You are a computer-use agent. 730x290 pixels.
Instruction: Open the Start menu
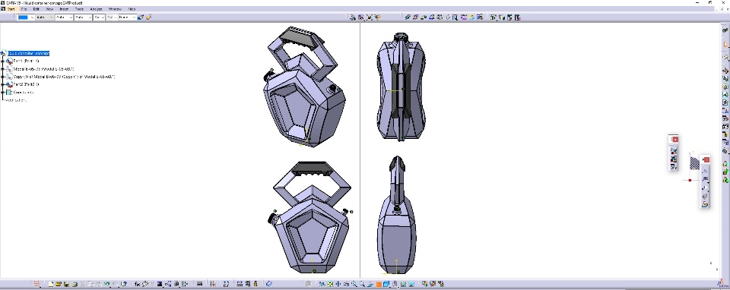pyautogui.click(x=11, y=9)
